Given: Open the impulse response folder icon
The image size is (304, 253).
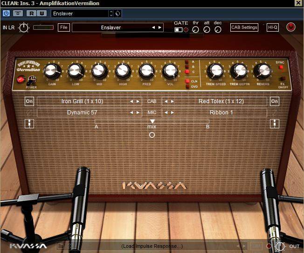Looking at the screenshot, I should click(61, 246).
